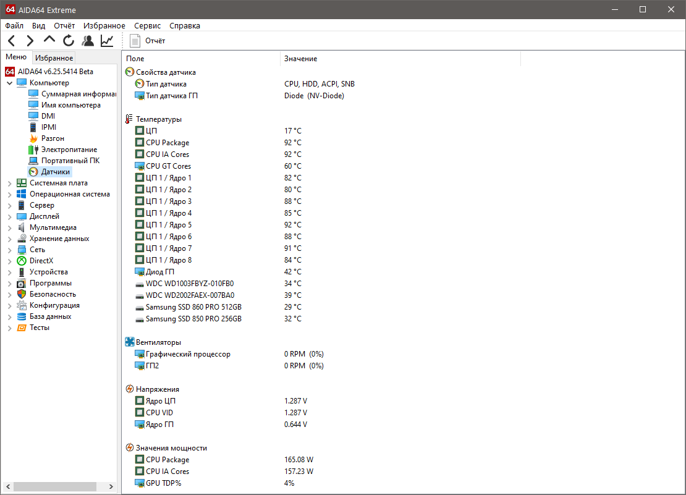Select Суммарная информация in the tree

coord(72,94)
